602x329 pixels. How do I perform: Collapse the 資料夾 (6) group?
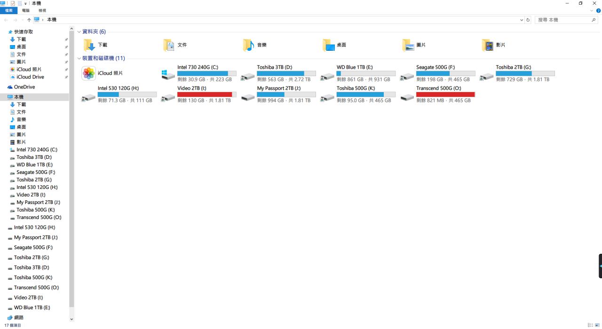click(79, 32)
